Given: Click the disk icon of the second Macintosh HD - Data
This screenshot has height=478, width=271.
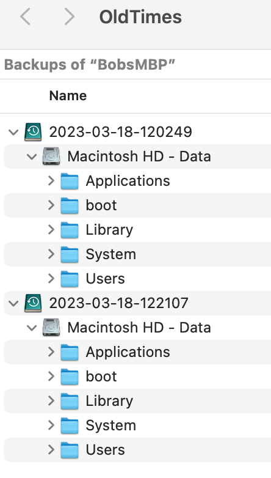Looking at the screenshot, I should tap(51, 328).
